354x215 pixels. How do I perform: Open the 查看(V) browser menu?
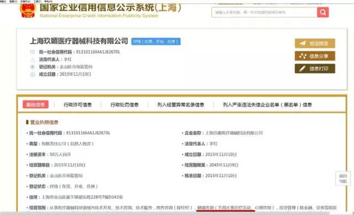click(13, 1)
